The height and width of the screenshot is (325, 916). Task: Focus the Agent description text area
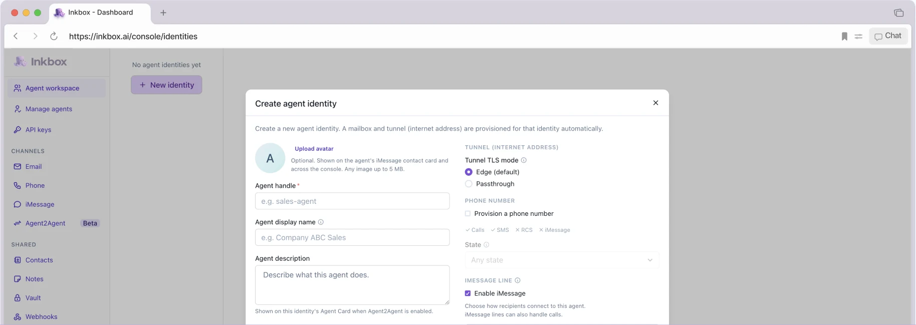click(x=352, y=285)
